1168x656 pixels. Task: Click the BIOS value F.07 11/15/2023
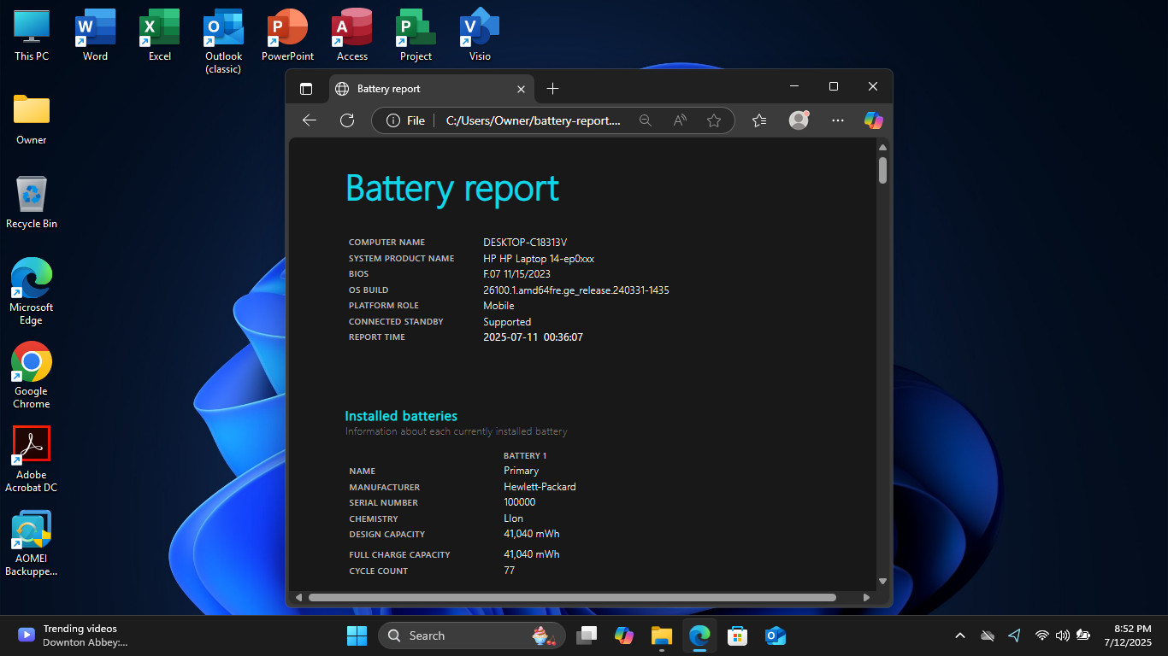[516, 274]
